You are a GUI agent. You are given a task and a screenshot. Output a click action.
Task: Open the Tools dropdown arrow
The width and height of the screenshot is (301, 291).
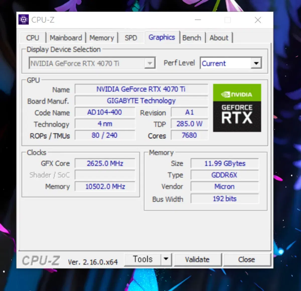click(166, 259)
